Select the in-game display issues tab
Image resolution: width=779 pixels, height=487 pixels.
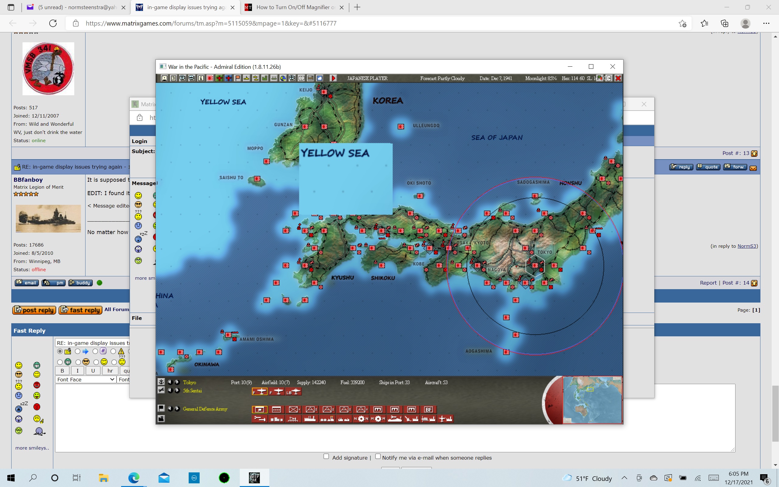pyautogui.click(x=185, y=7)
